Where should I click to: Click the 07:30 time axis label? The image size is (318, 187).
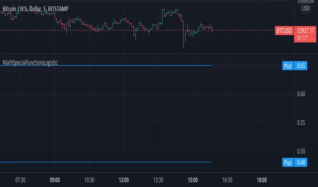(x=20, y=180)
